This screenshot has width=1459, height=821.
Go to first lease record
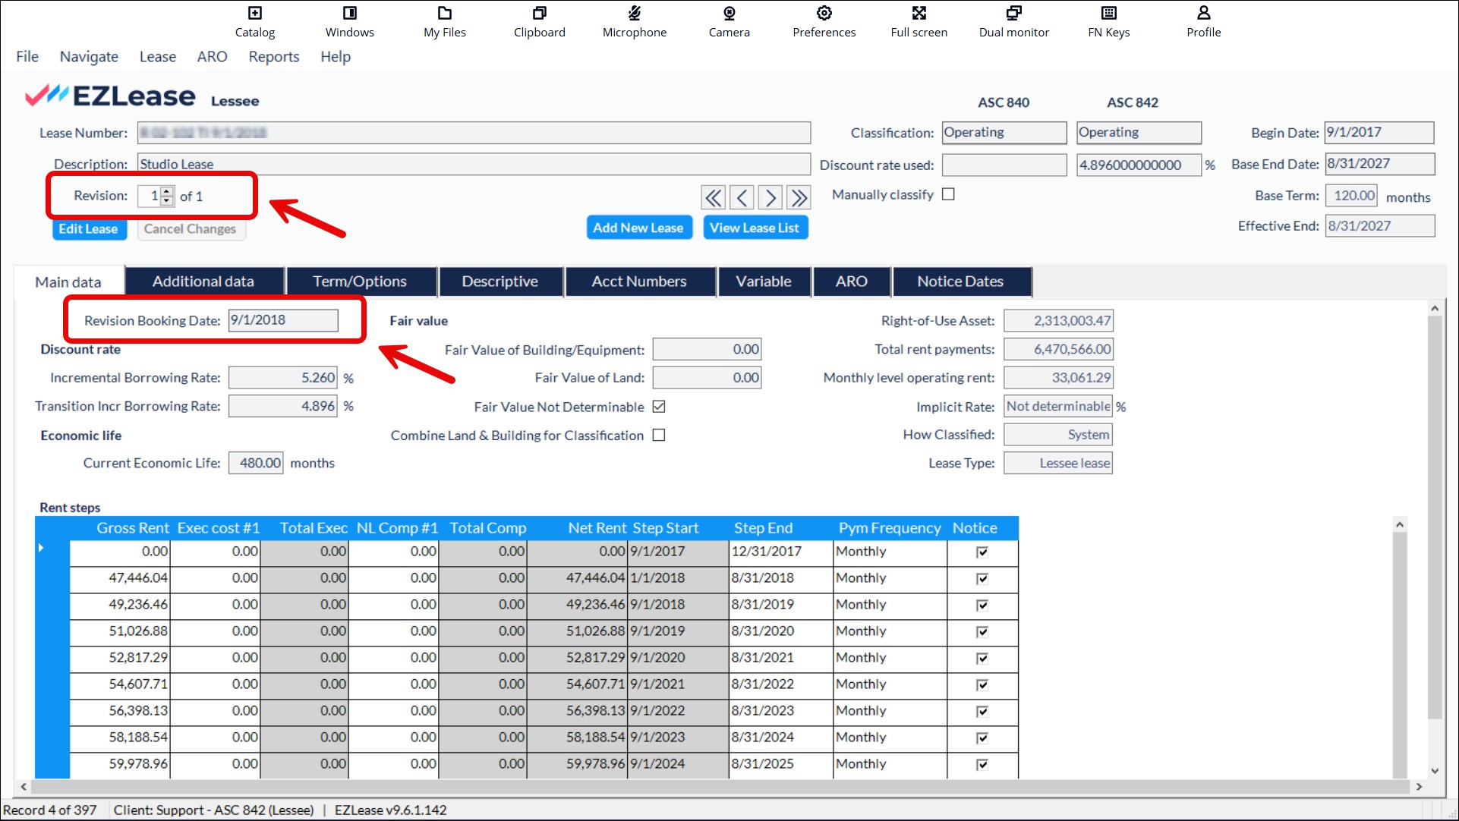[x=713, y=198]
